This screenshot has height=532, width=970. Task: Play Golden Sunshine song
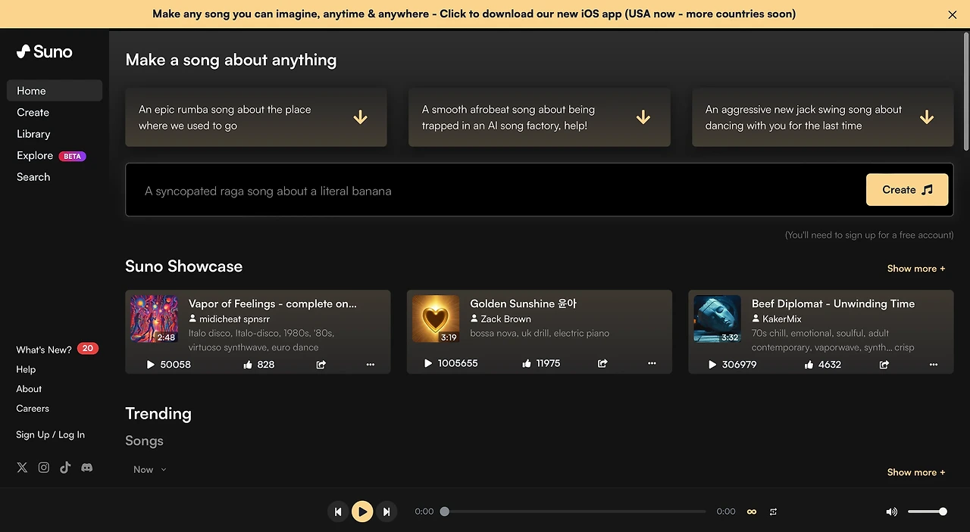pos(428,363)
